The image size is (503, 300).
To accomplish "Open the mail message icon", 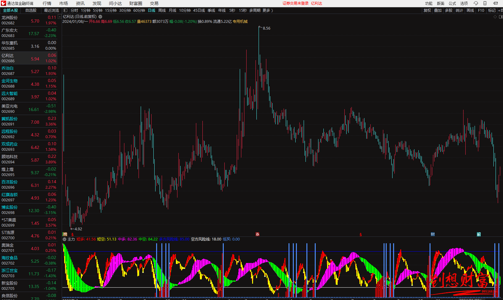I will point(496,3).
